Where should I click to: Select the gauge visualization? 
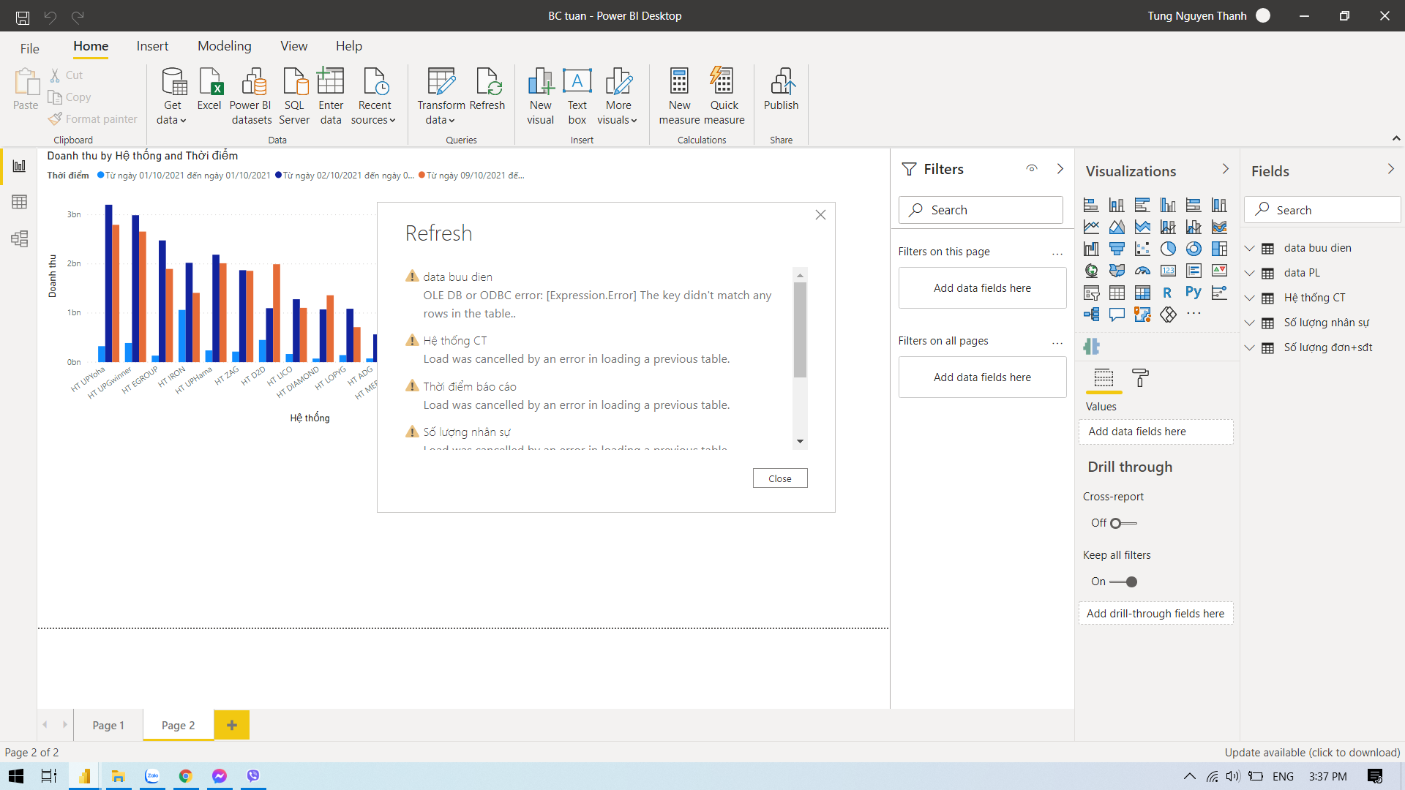pos(1142,271)
